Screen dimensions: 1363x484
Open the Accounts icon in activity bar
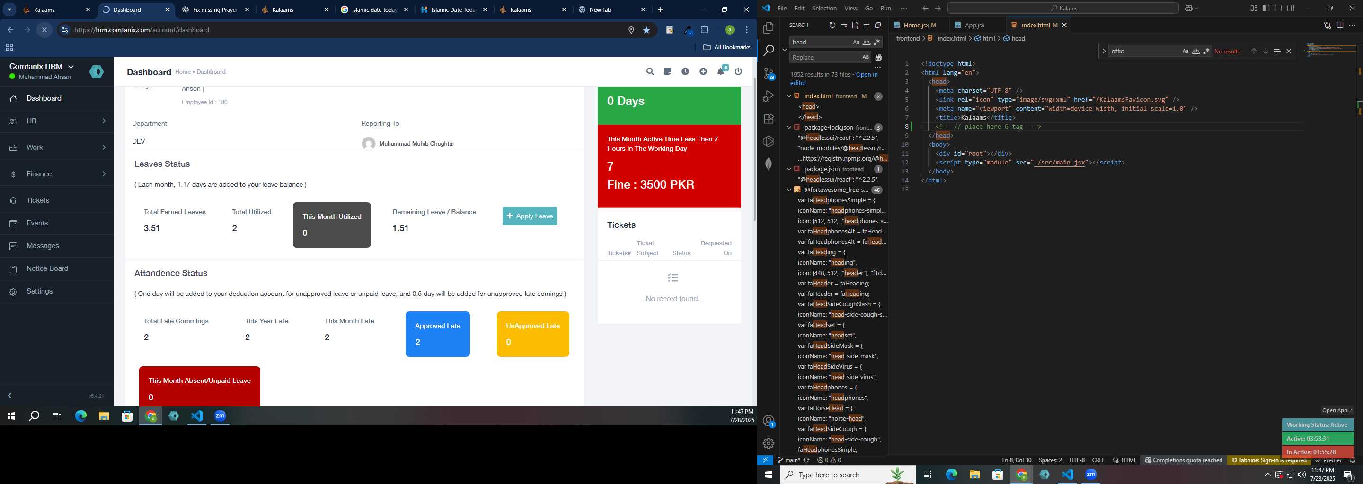[x=769, y=421]
